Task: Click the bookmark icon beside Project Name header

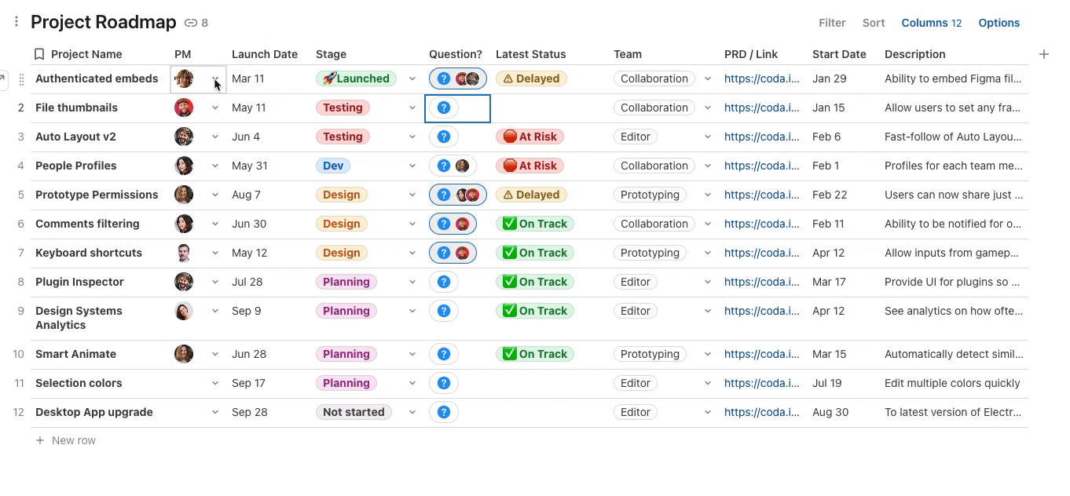Action: 39,54
